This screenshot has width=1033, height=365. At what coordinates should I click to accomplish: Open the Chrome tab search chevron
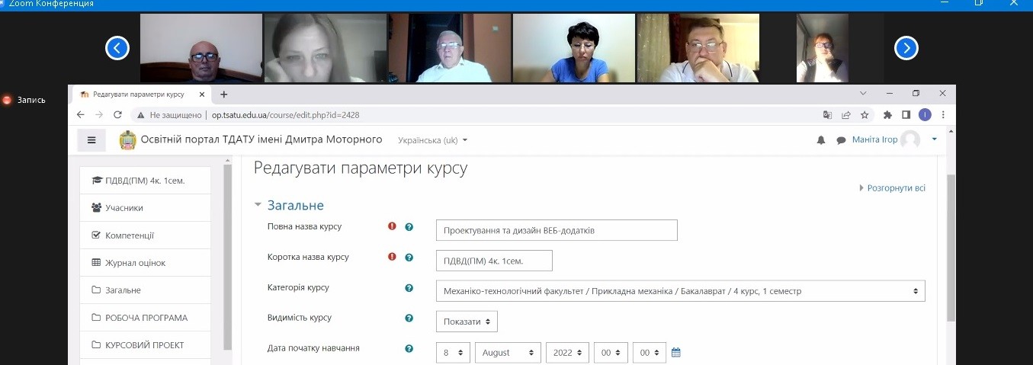tap(863, 94)
